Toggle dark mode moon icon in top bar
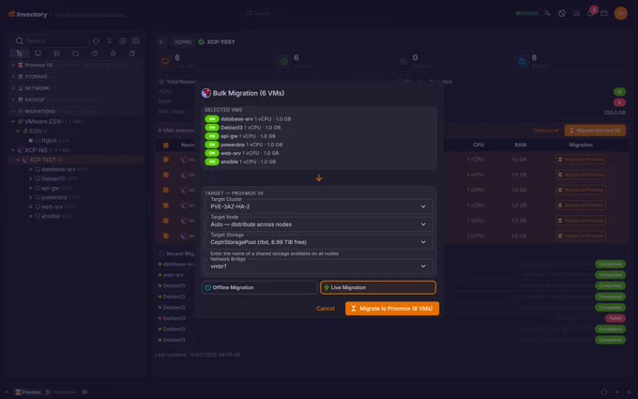 point(562,13)
